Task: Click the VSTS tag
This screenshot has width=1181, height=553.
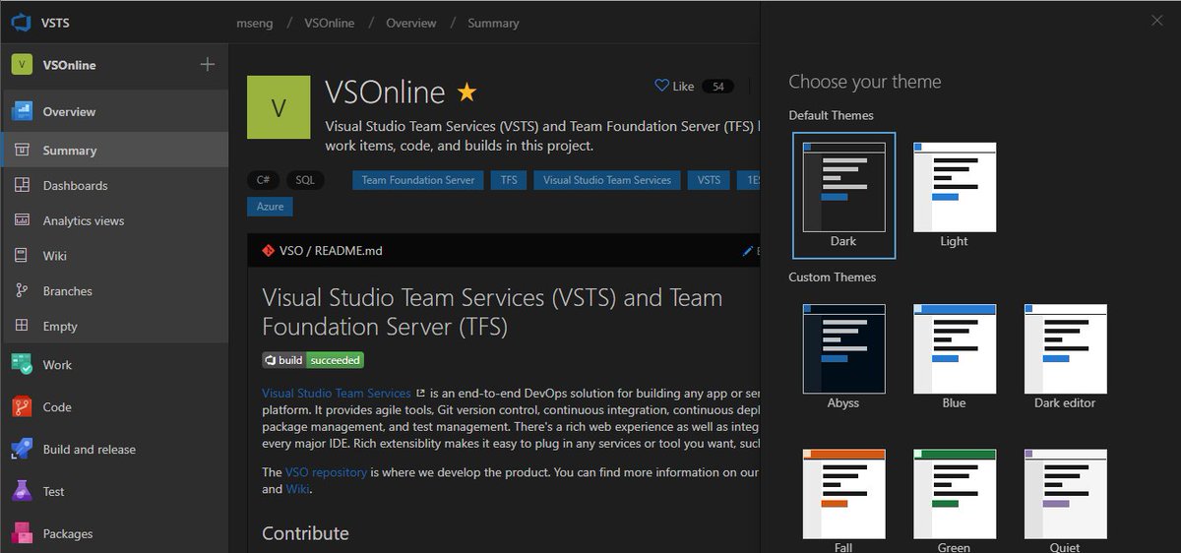Action: [709, 180]
